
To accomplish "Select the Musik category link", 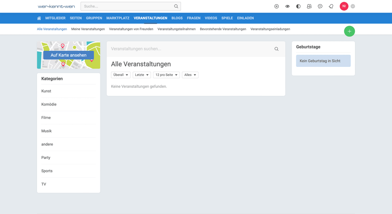I will 46,131.
